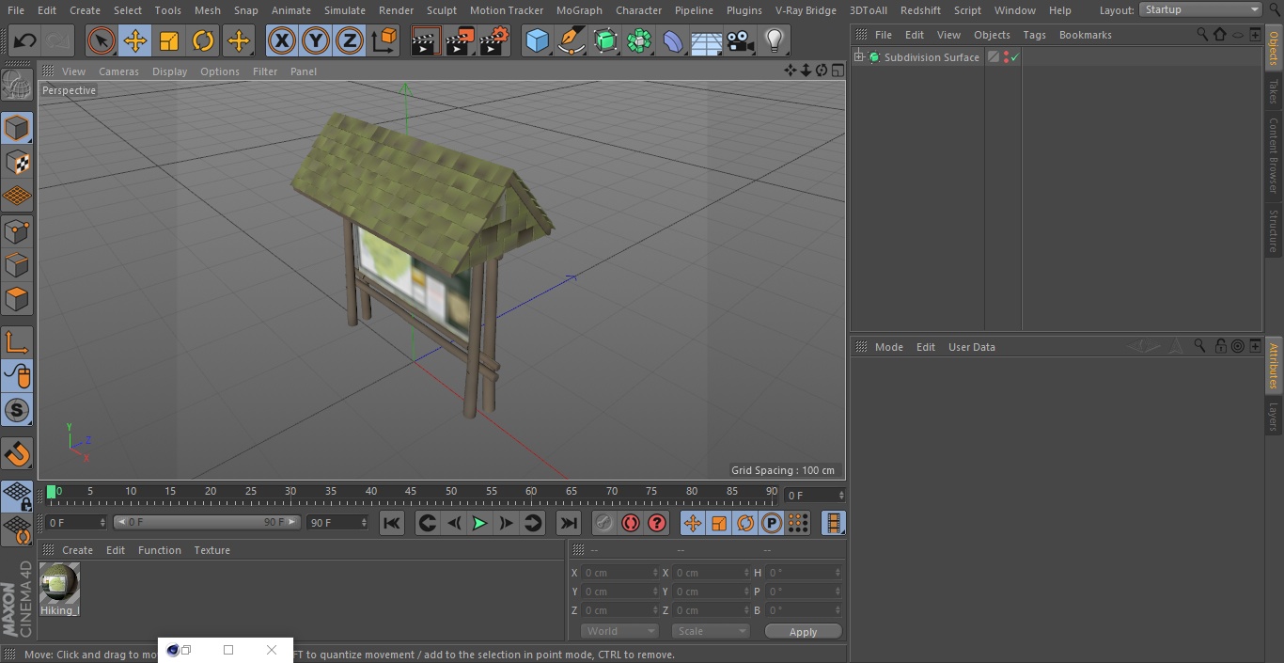1284x663 pixels.
Task: Activate the Scale tool
Action: pyautogui.click(x=169, y=41)
